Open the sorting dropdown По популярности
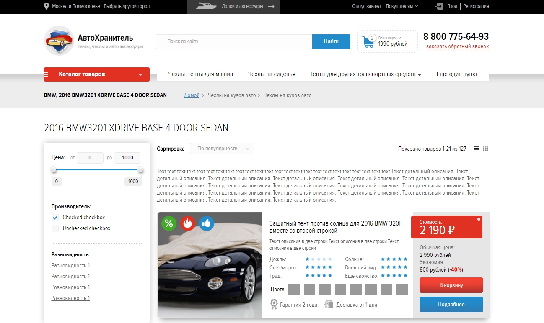Viewport: 544px width, 323px height. pyautogui.click(x=222, y=149)
